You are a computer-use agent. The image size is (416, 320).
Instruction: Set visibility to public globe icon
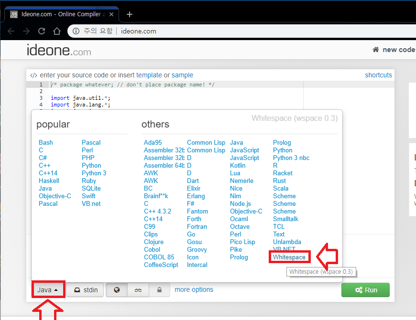coord(117,290)
